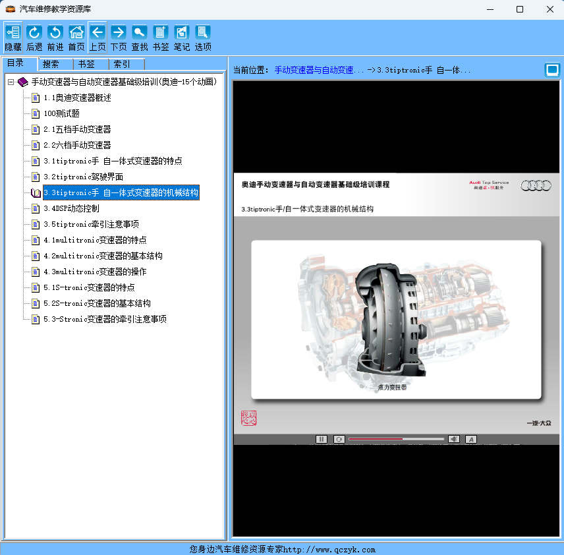This screenshot has width=564, height=555.
Task: Hide the navigation panel with 隐藏 button
Action: pyautogui.click(x=13, y=38)
